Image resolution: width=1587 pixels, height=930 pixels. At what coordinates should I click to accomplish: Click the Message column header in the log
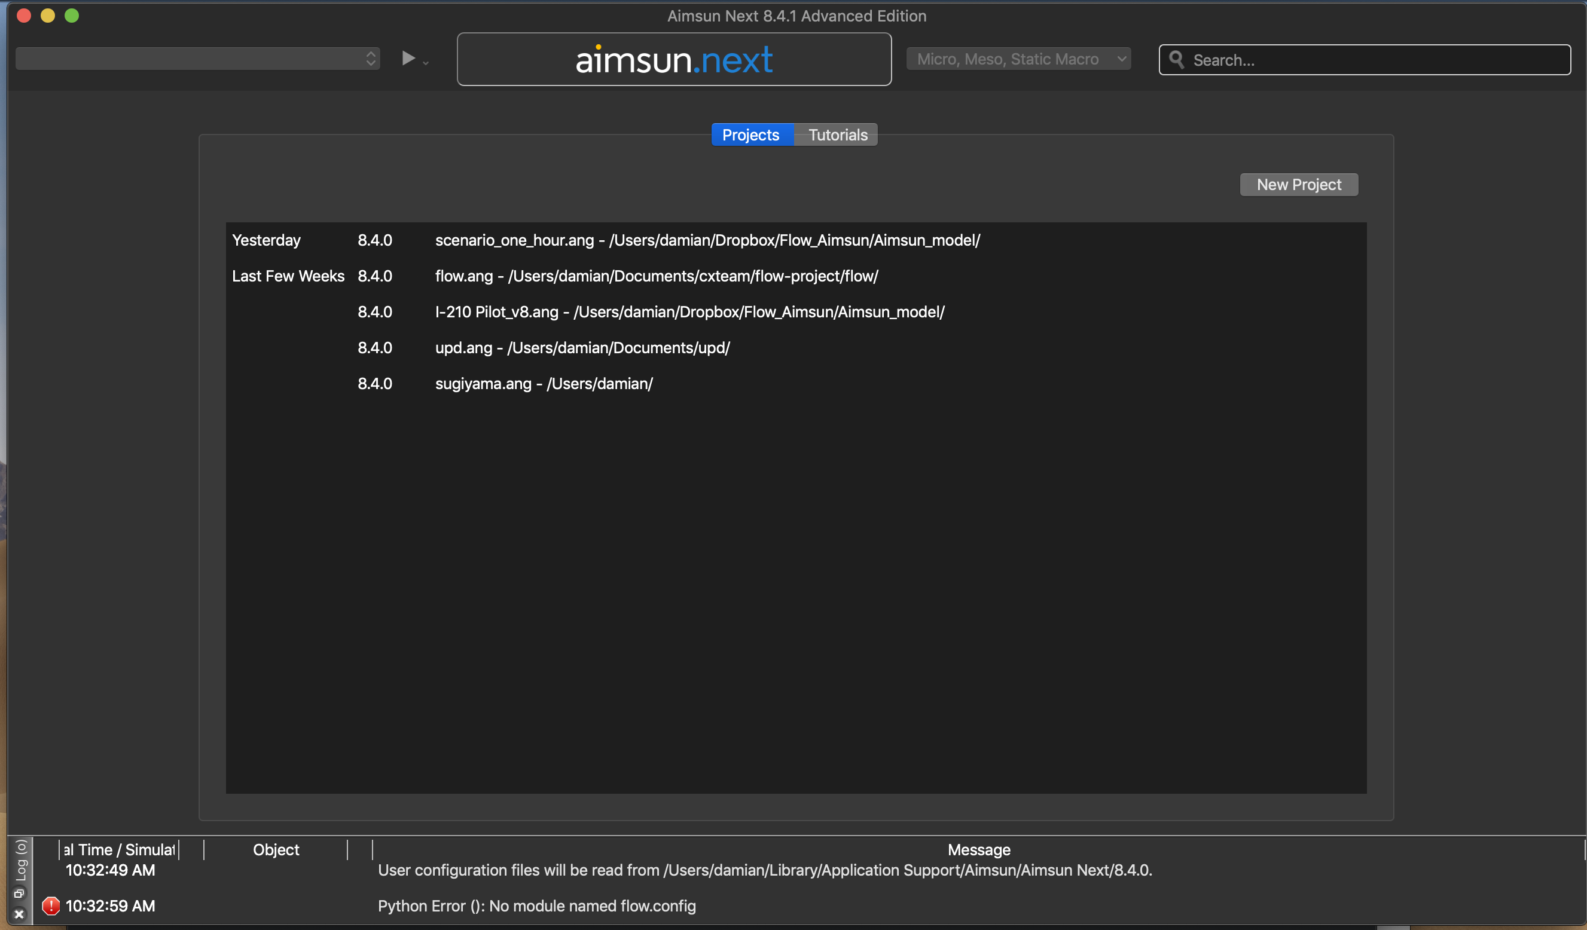(978, 849)
